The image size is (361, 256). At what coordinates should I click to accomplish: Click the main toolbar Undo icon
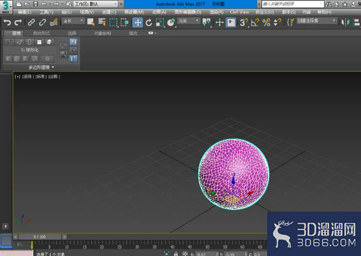coord(7,23)
